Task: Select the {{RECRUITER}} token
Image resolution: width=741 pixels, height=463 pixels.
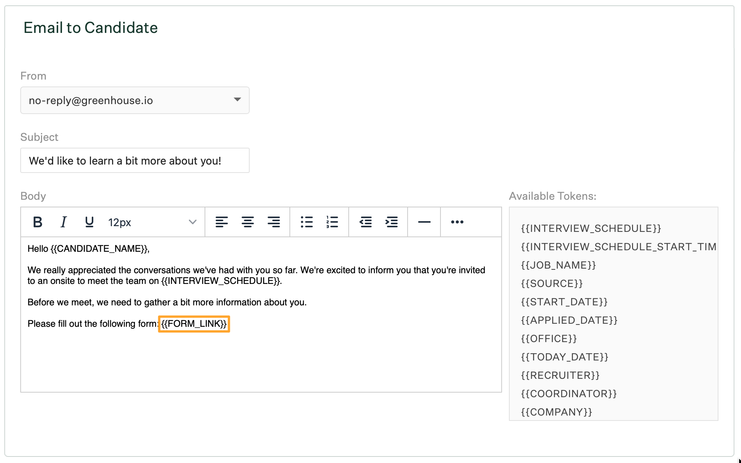Action: pyautogui.click(x=560, y=375)
